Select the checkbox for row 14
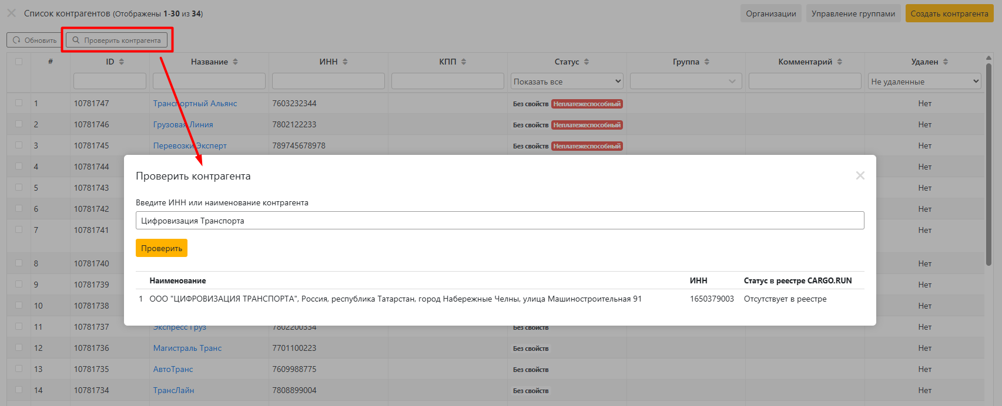1002x406 pixels. pyautogui.click(x=19, y=390)
